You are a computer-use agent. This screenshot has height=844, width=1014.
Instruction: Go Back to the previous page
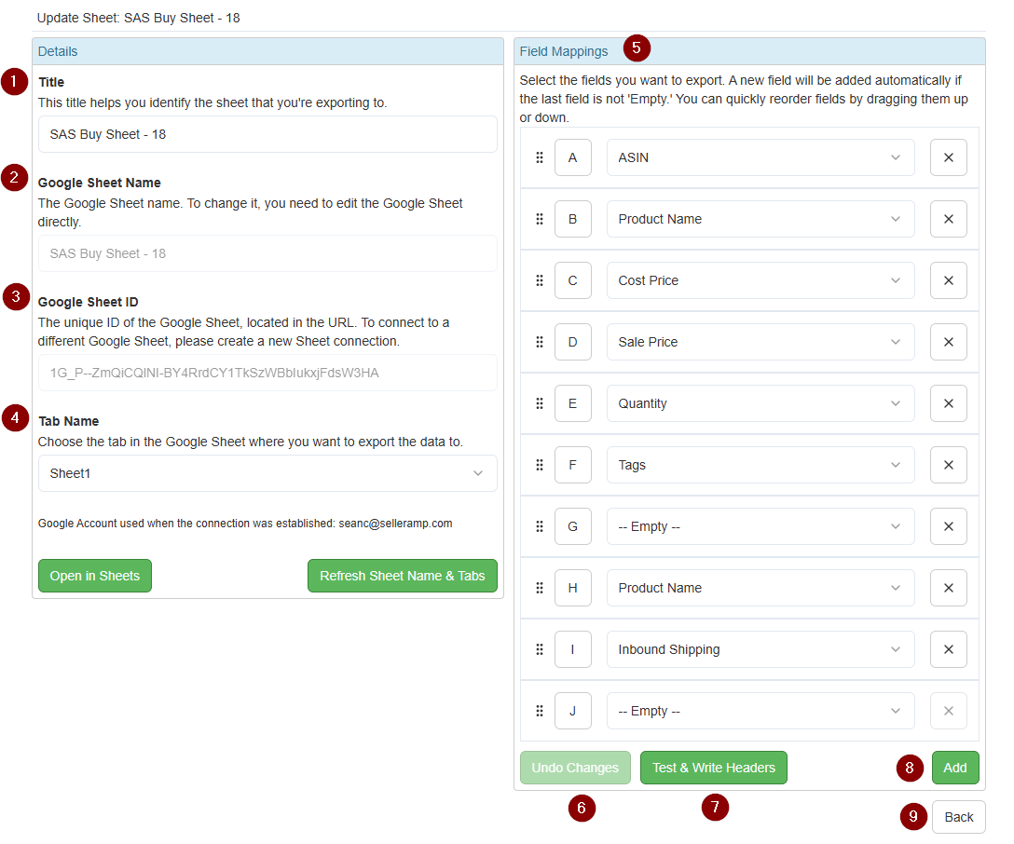(x=958, y=818)
